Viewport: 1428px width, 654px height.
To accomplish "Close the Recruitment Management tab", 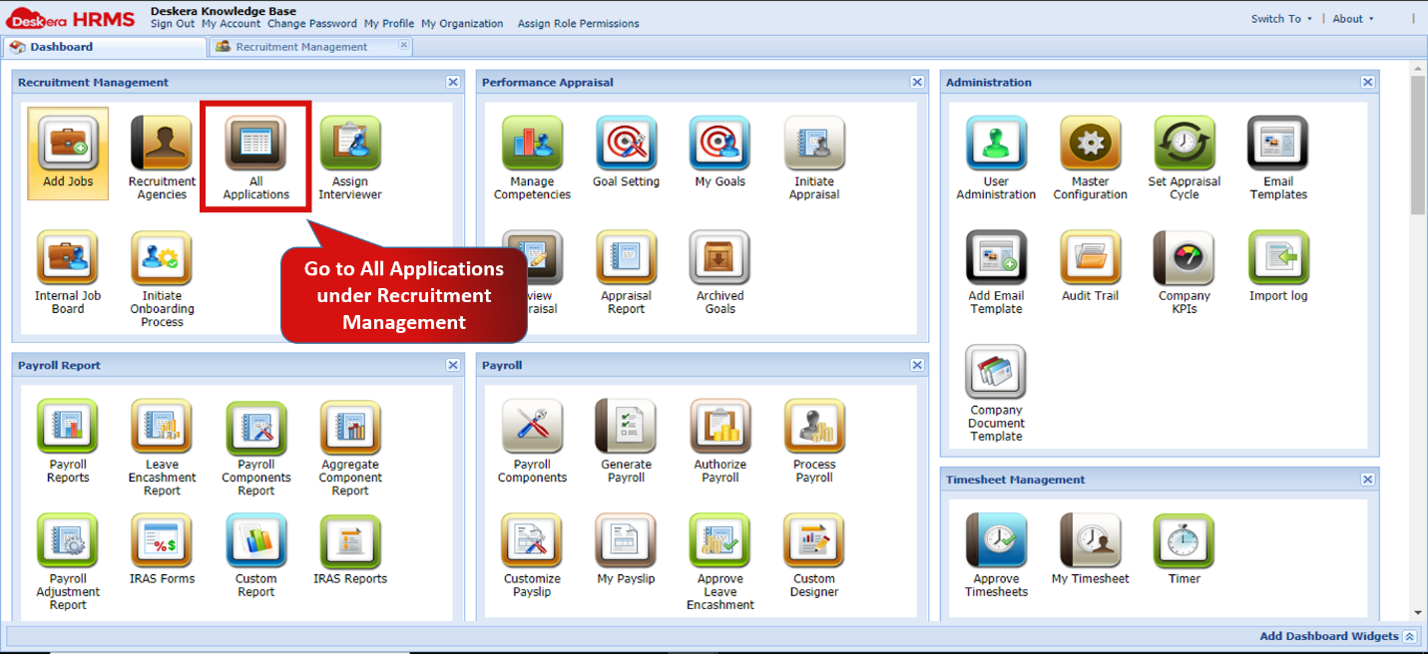I will click(403, 45).
